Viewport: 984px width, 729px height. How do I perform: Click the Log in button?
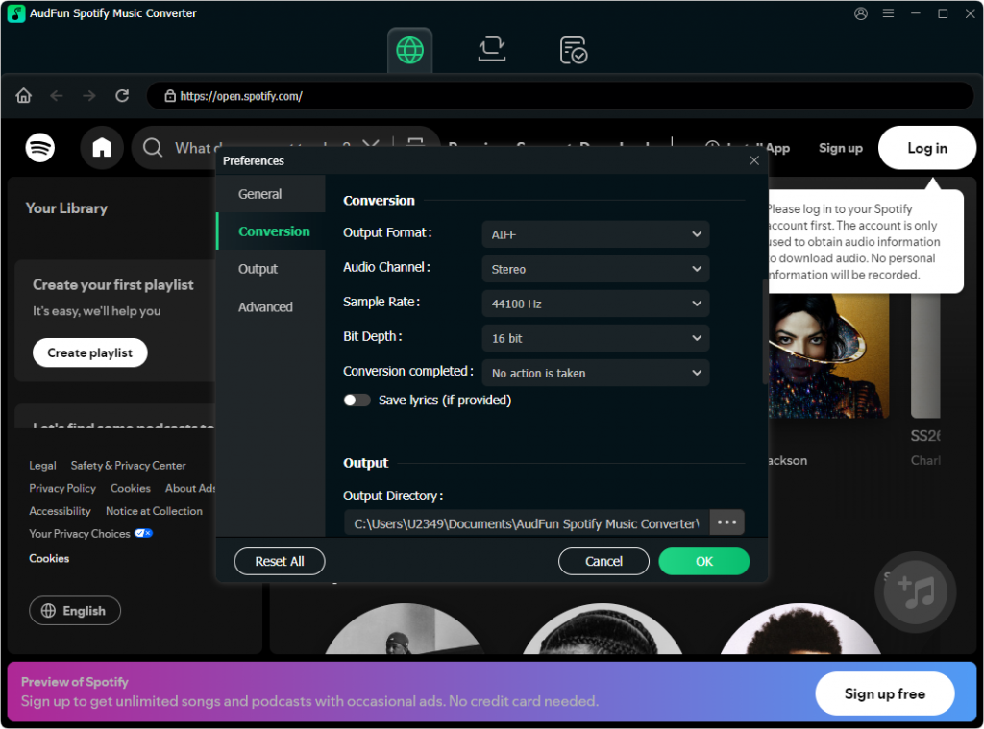click(x=927, y=148)
